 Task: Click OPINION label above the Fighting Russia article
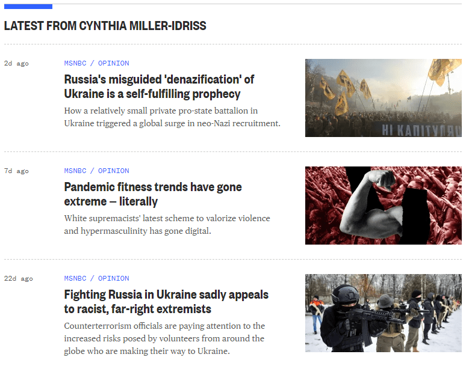pos(113,278)
